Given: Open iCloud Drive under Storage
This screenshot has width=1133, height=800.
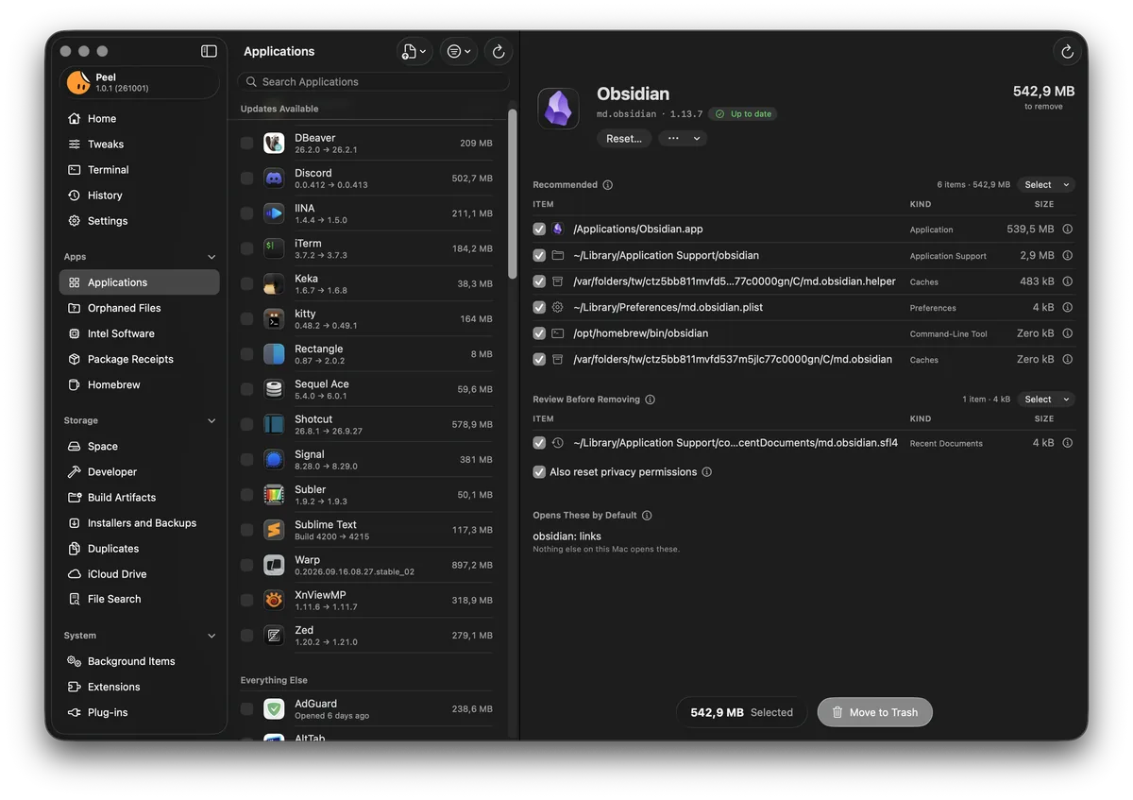Looking at the screenshot, I should pos(139,573).
